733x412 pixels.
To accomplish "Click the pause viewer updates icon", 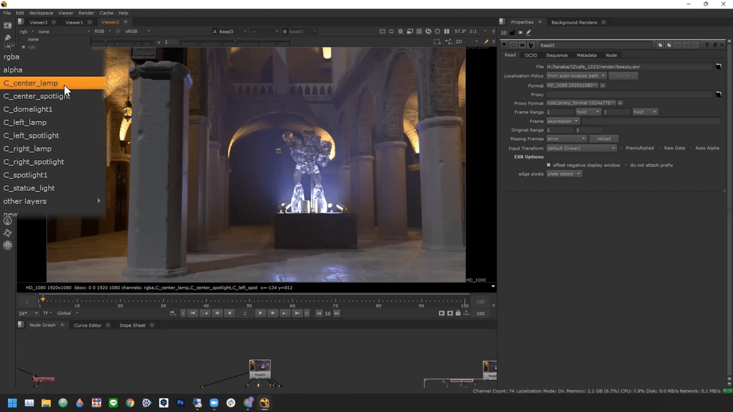I will [447, 31].
